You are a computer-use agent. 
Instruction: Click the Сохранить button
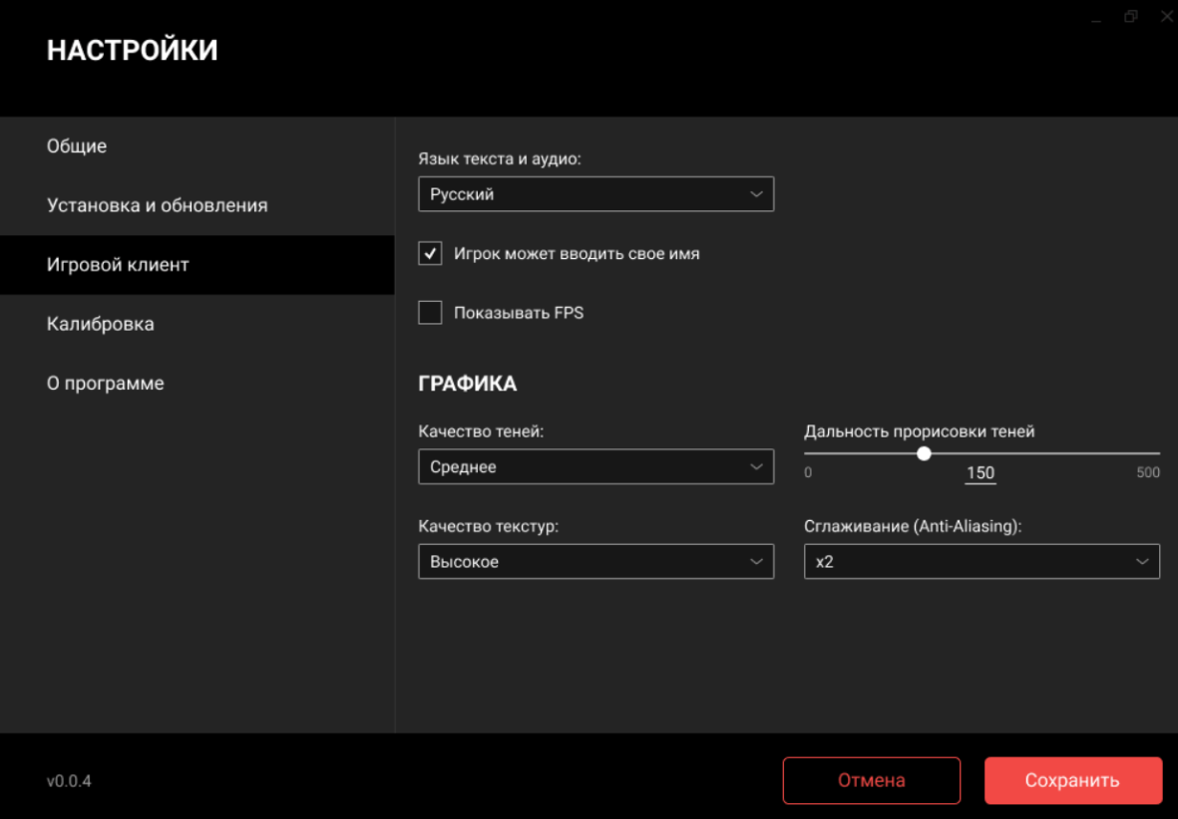tap(1072, 780)
